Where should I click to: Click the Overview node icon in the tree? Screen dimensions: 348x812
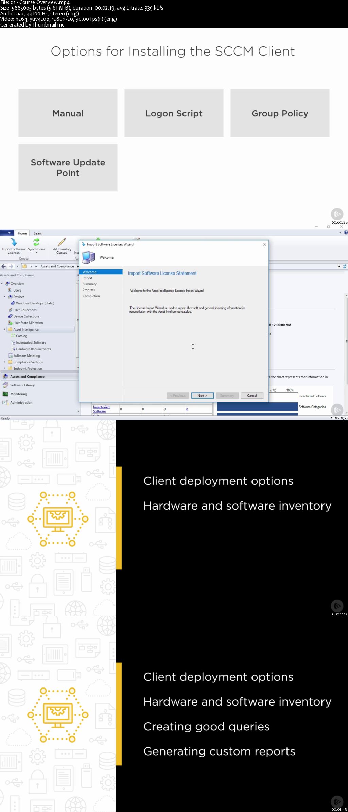click(x=7, y=284)
